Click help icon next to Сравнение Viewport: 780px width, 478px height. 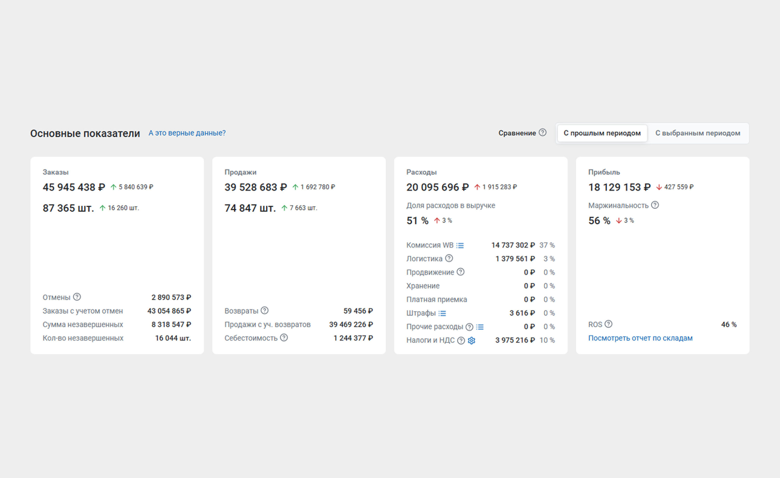point(543,132)
